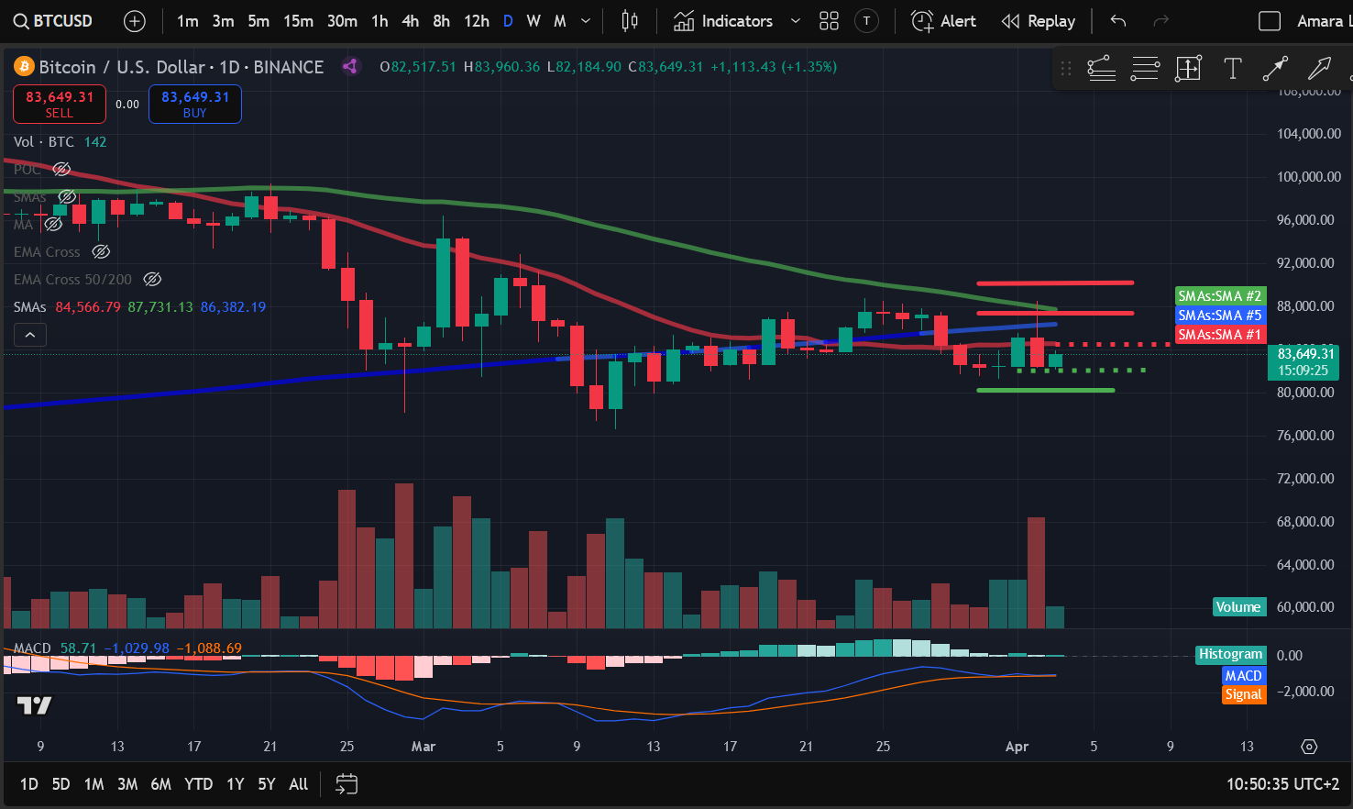Open chart settings gear on time axis
Image resolution: width=1353 pixels, height=809 pixels.
1309,747
